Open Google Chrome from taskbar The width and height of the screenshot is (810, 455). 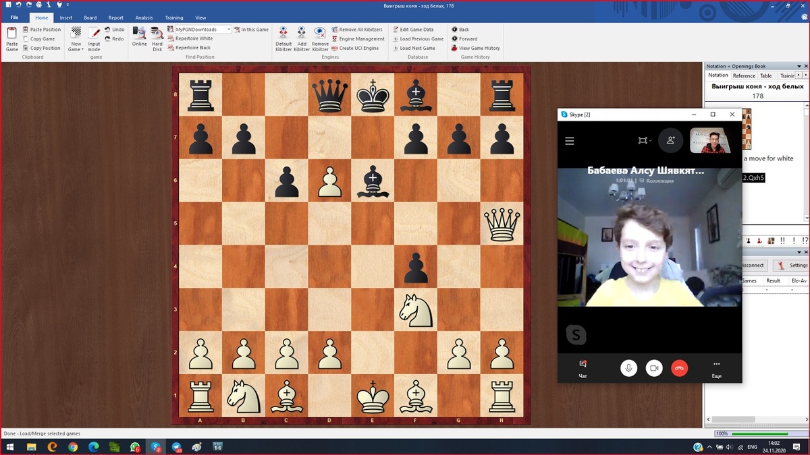(73, 447)
